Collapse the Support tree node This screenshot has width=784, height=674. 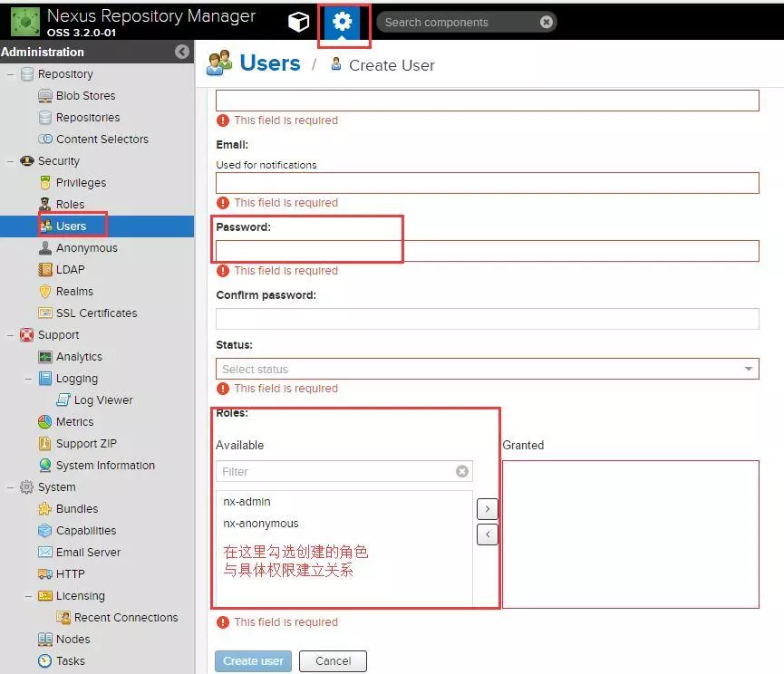pos(11,335)
